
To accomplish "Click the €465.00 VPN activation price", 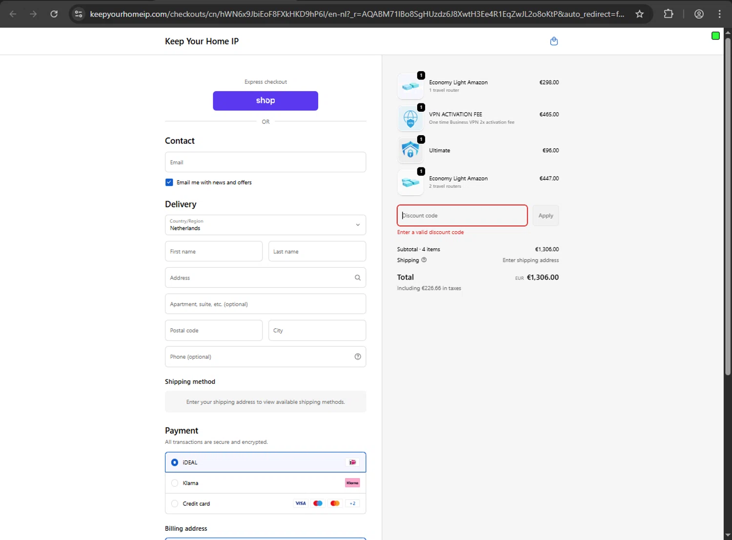I will pyautogui.click(x=549, y=114).
